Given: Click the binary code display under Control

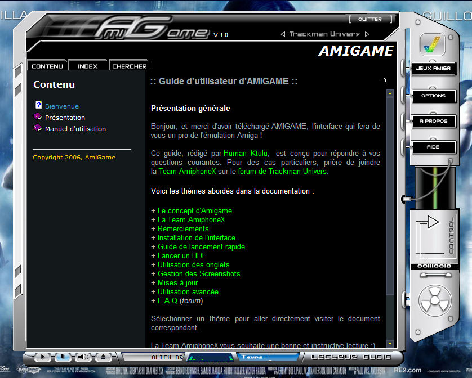Looking at the screenshot, I should [434, 266].
